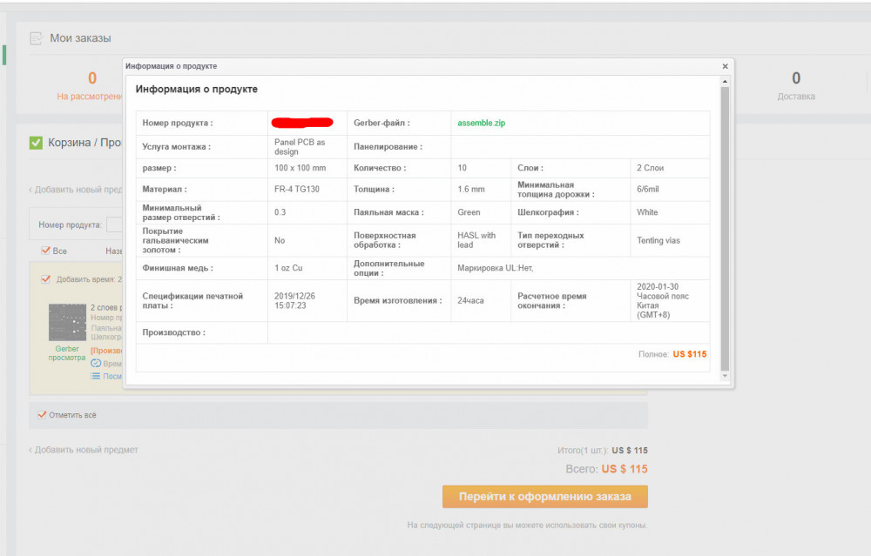Viewport: 871px width, 556px height.
Task: Click the total price 'US $115' in dialog
Action: coord(689,354)
